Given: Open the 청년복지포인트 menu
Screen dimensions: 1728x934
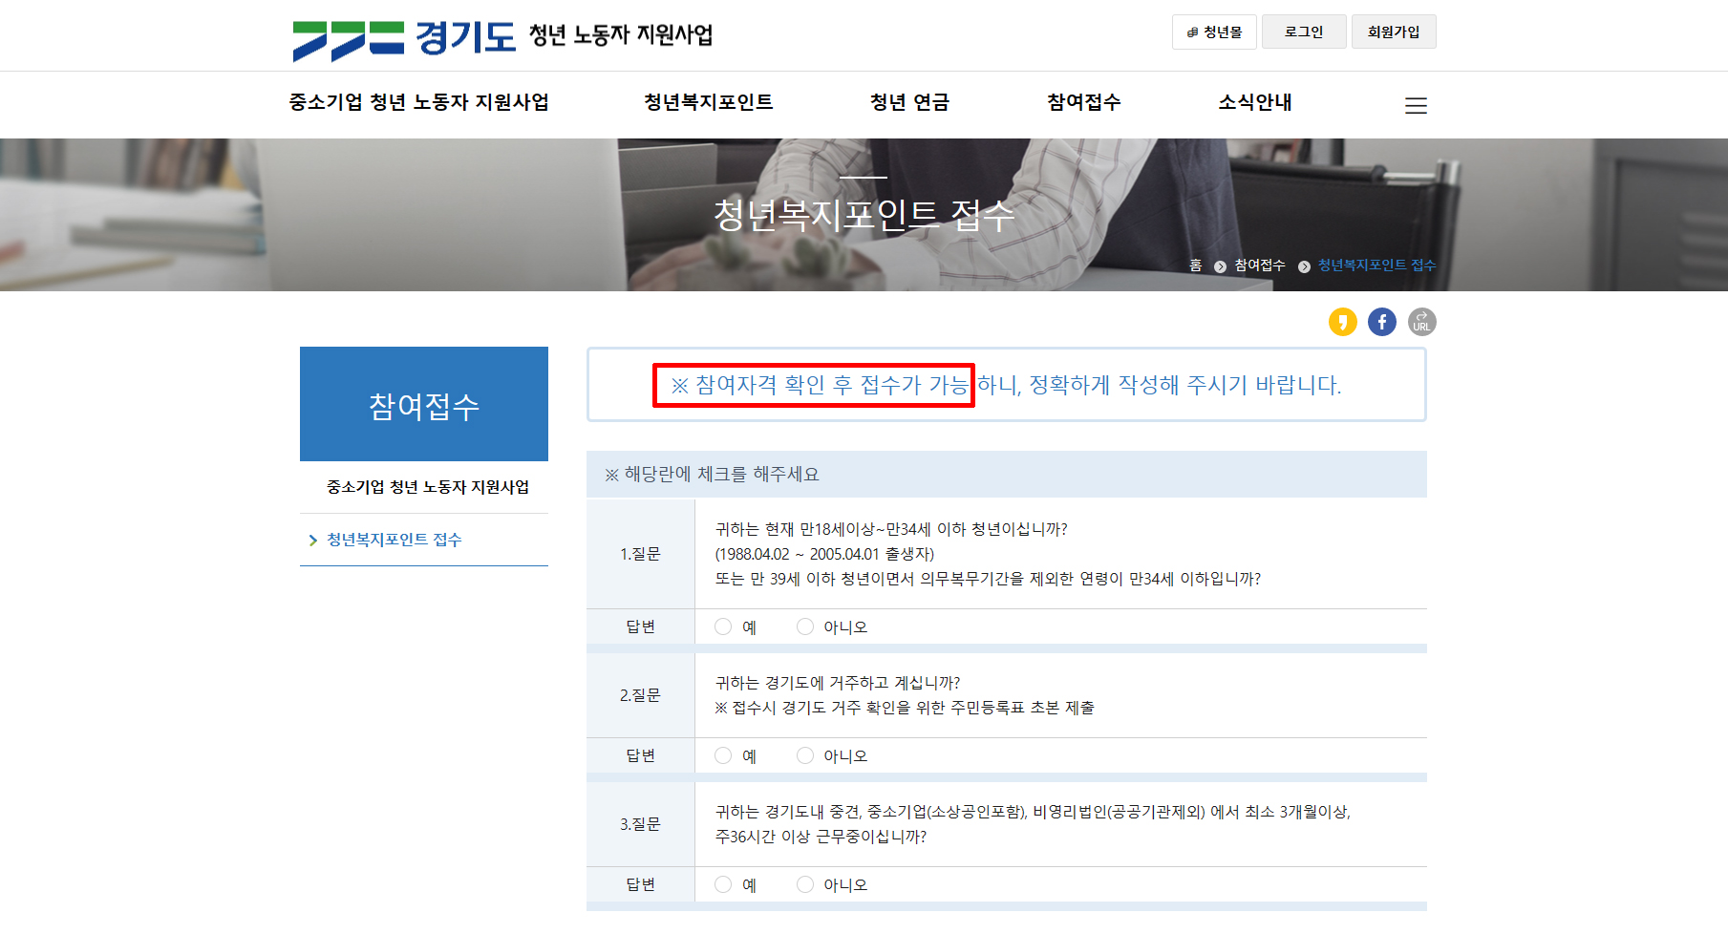Looking at the screenshot, I should pos(708,102).
